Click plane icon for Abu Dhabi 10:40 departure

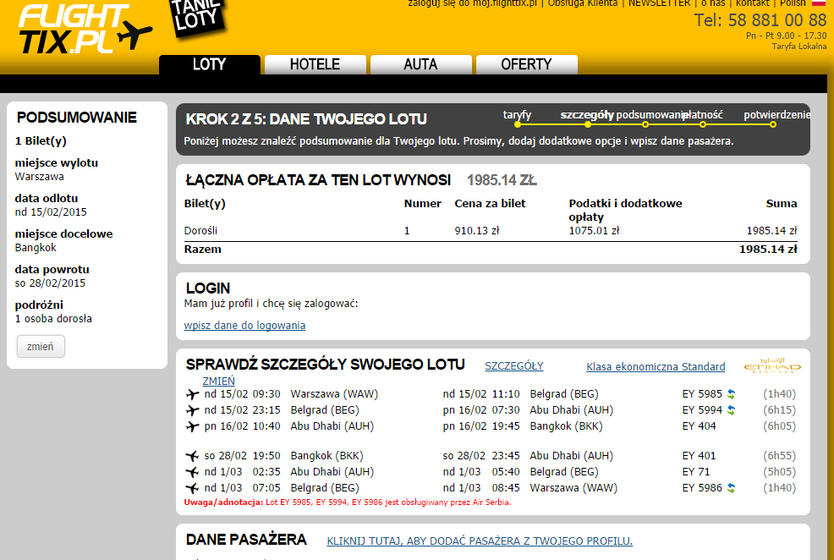(193, 426)
